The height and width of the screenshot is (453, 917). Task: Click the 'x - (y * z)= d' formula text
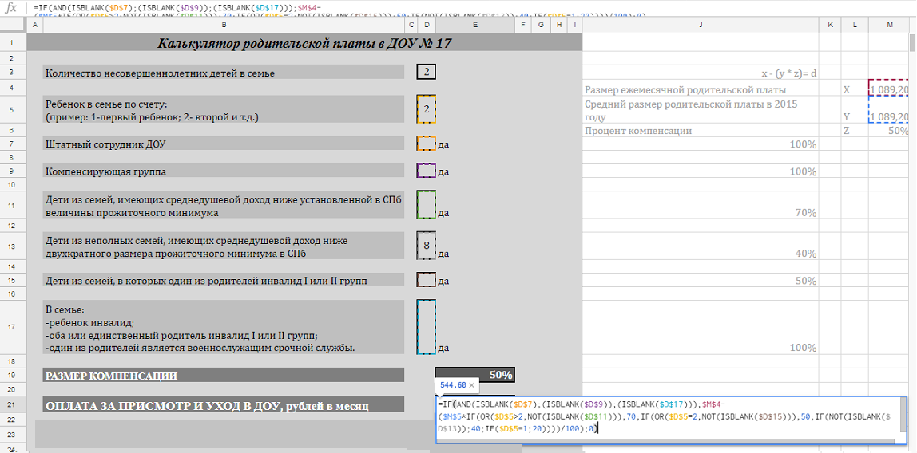point(789,73)
